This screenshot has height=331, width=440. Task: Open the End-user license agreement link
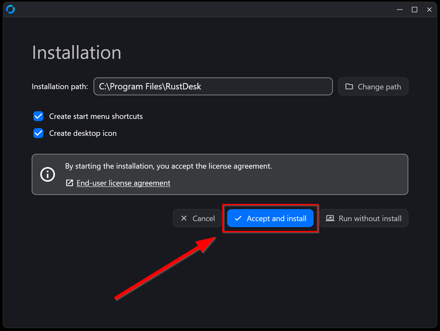[123, 183]
